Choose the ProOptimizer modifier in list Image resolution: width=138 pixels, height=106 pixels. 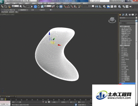coord(124,66)
